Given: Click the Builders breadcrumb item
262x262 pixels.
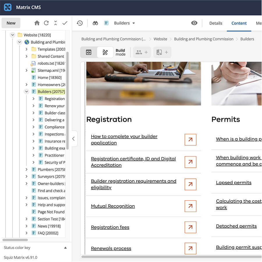Looking at the screenshot, I should 247,39.
